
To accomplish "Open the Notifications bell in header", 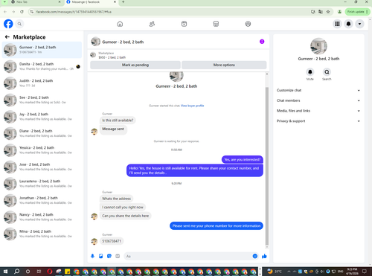I will pos(348,24).
